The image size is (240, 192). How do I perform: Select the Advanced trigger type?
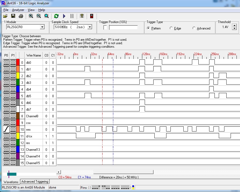pos(194,28)
